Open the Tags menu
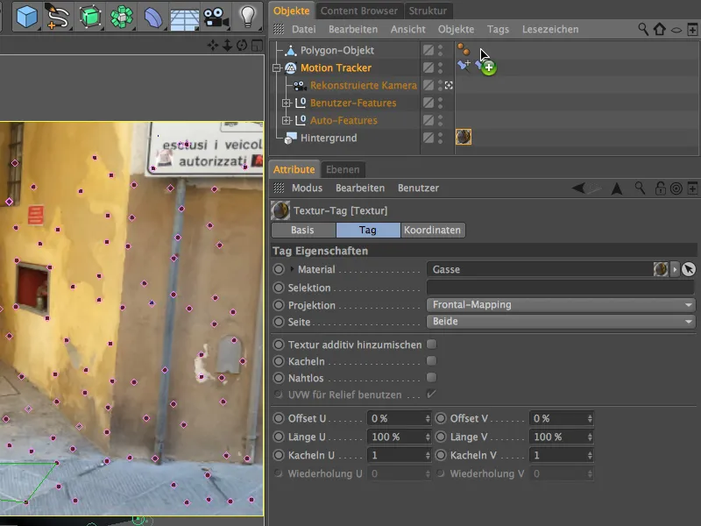701x526 pixels. tap(498, 30)
